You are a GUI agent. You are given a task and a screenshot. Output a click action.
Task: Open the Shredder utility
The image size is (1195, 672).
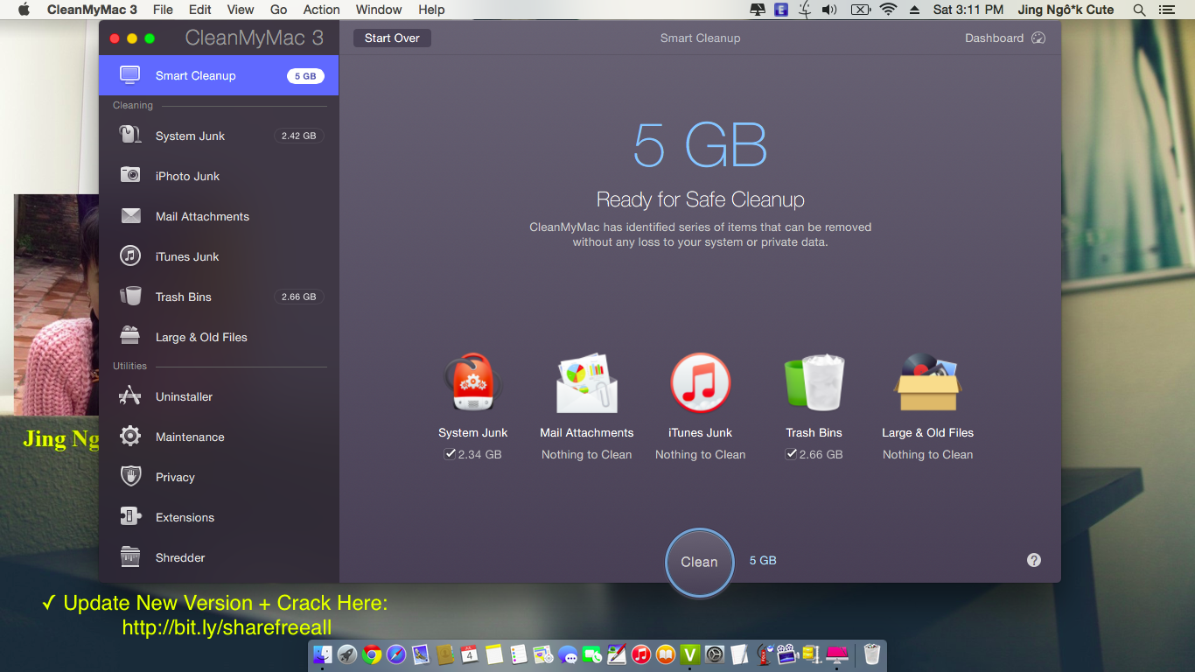coord(219,557)
